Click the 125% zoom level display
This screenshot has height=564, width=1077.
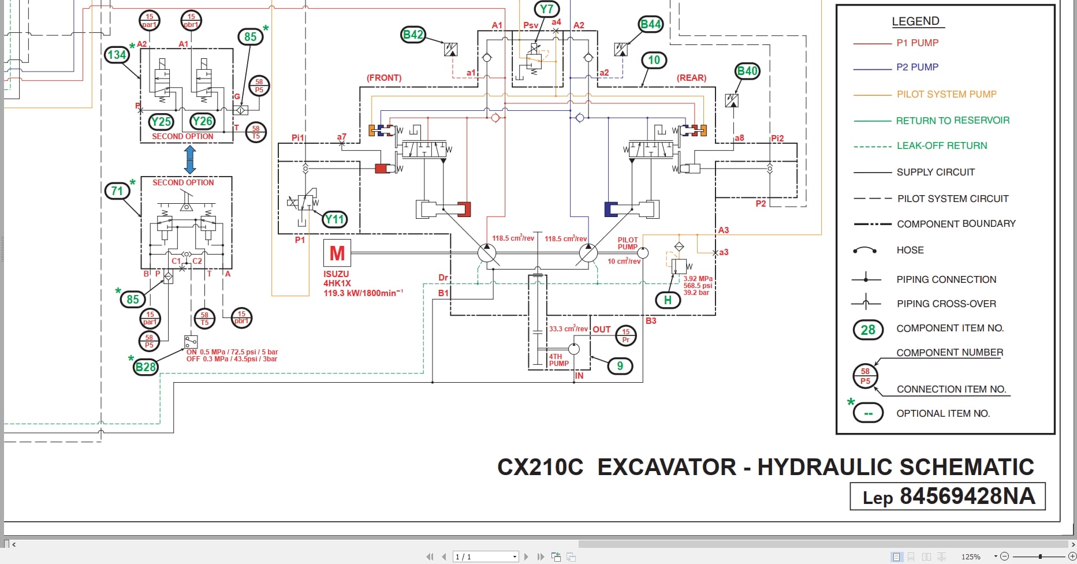tap(972, 556)
